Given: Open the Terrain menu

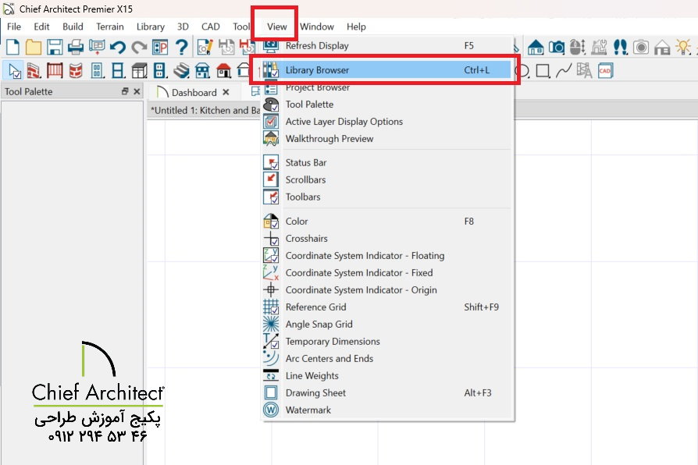Looking at the screenshot, I should coord(110,27).
